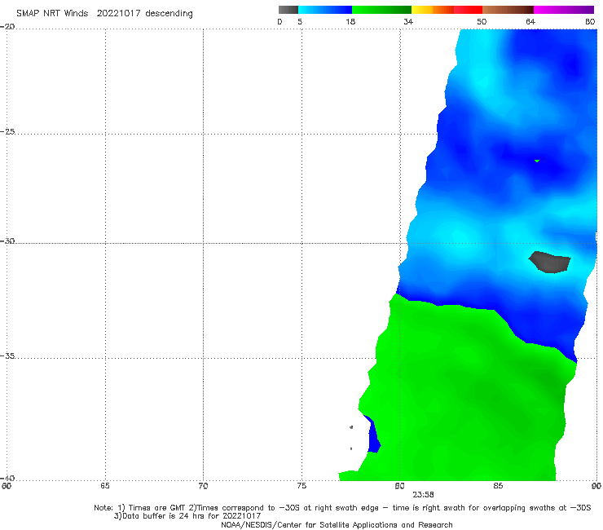Click the color bar label "0"

pyautogui.click(x=279, y=21)
